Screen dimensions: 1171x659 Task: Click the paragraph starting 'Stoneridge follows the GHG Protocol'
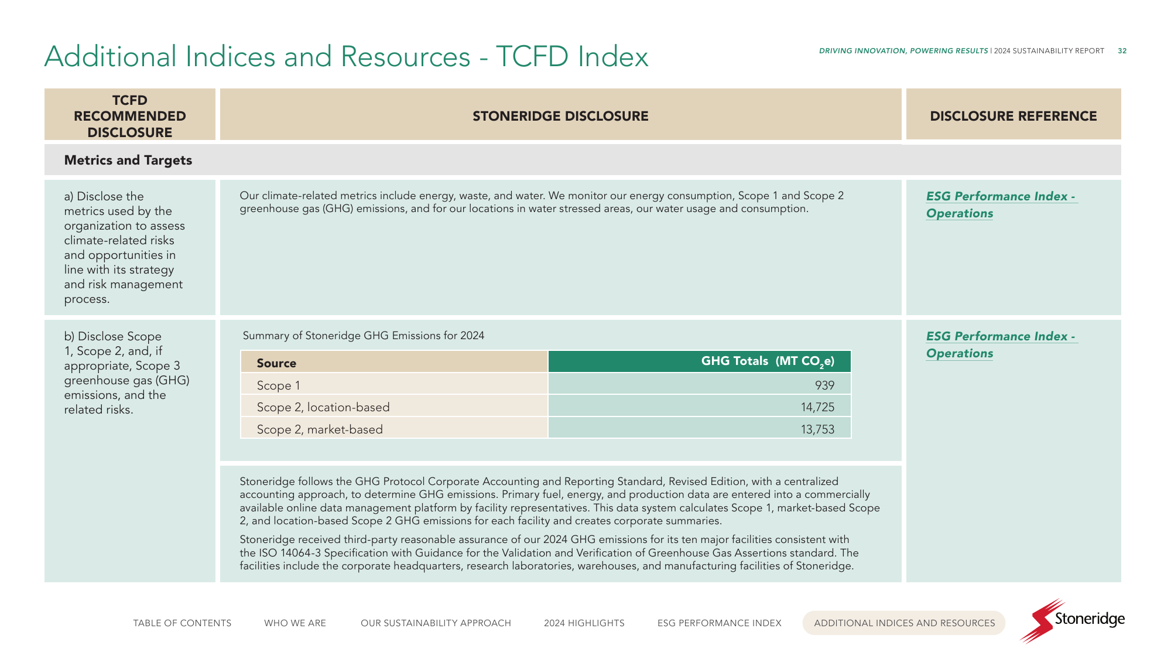click(x=560, y=501)
